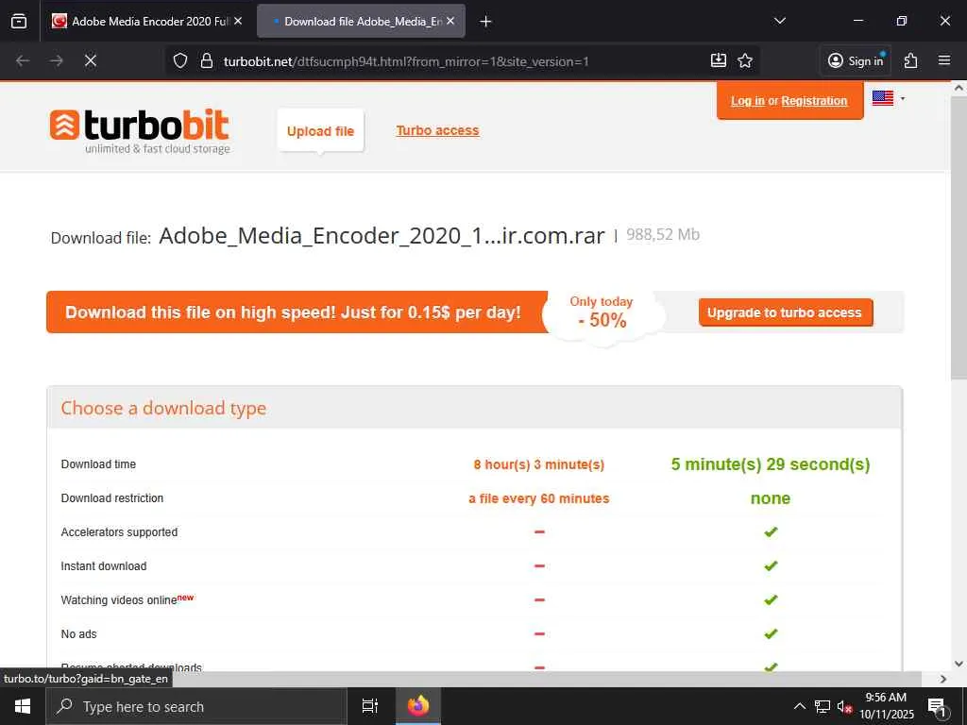Click the Accelerators supported label
This screenshot has width=967, height=725.
point(119,532)
